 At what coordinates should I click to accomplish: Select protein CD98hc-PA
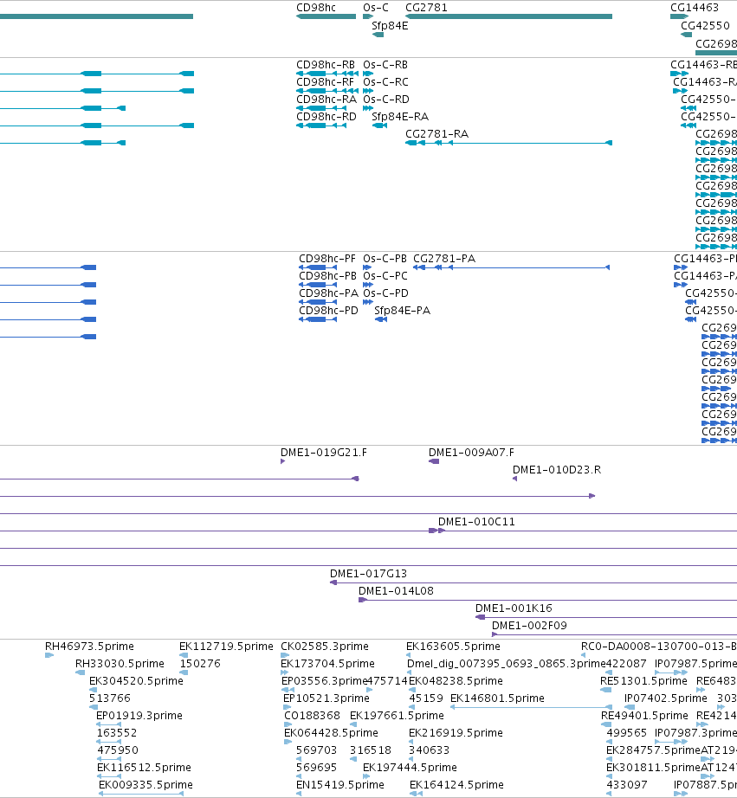[328, 293]
